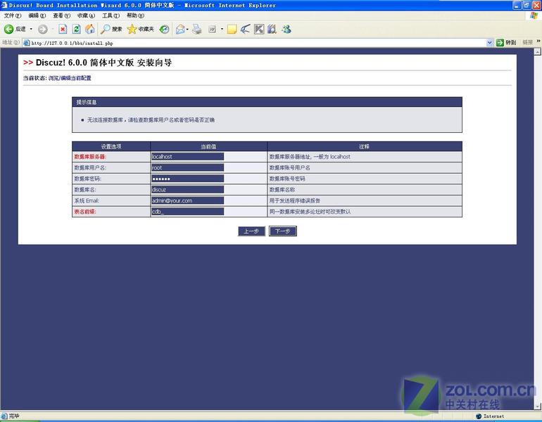This screenshot has height=422, width=542.
Task: Expand the Back button history dropdown
Action: tap(31, 30)
